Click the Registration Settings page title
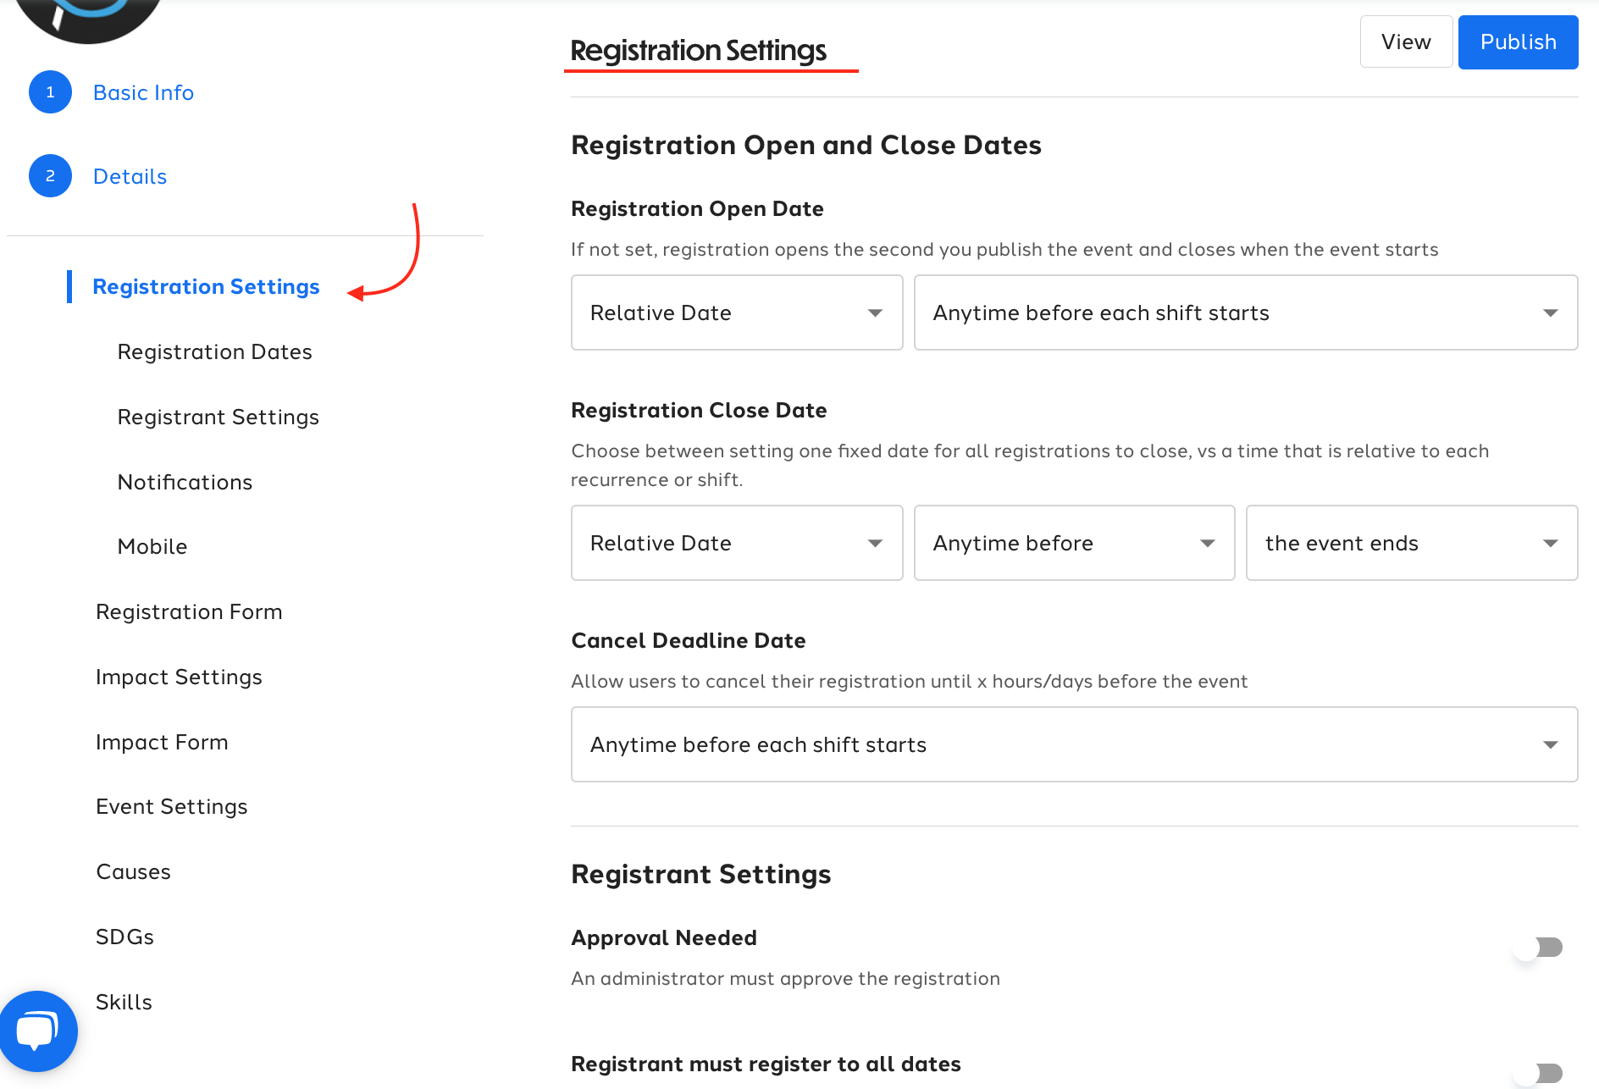The image size is (1599, 1089). 699,51
